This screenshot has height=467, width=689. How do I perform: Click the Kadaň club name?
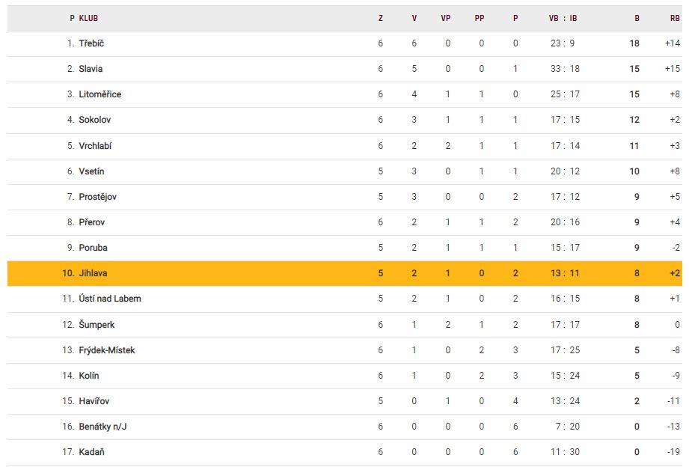click(x=91, y=452)
